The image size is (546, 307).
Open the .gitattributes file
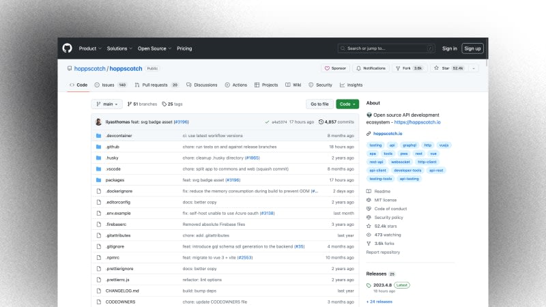tap(118, 235)
